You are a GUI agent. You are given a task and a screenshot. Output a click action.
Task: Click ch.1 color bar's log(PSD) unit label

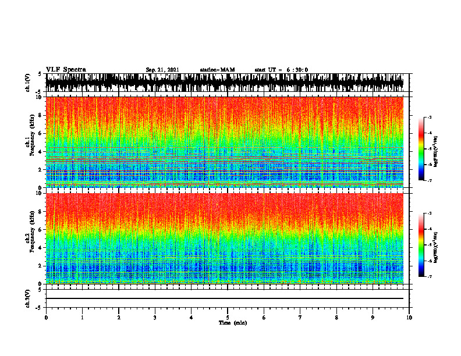coord(435,151)
